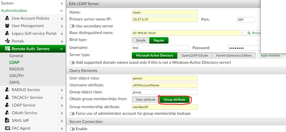
Task: Select User attribute for group memberships
Action: (145, 99)
